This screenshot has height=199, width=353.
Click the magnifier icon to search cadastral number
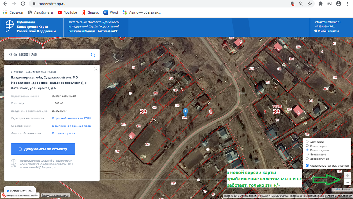tap(93, 55)
